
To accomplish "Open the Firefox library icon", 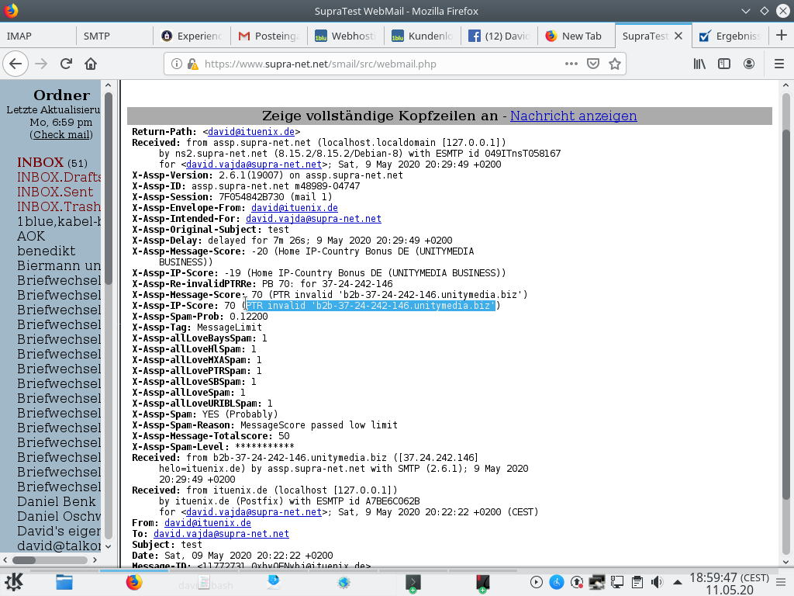I will tap(699, 64).
